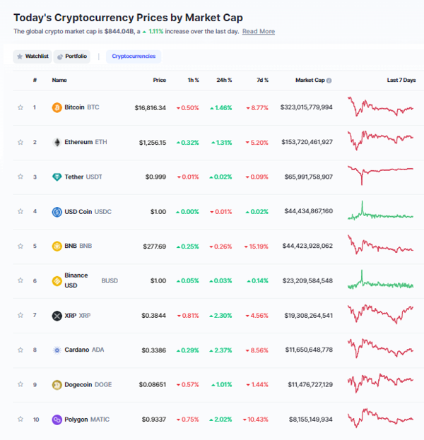Select the Cryptocurrencies tab

click(x=134, y=57)
